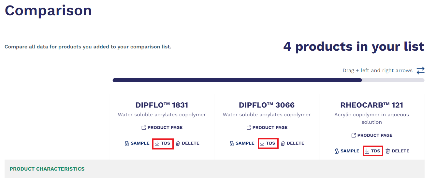Click the trash icon to delete DIPFLO 1831
This screenshot has height=181, width=436.
coord(178,143)
